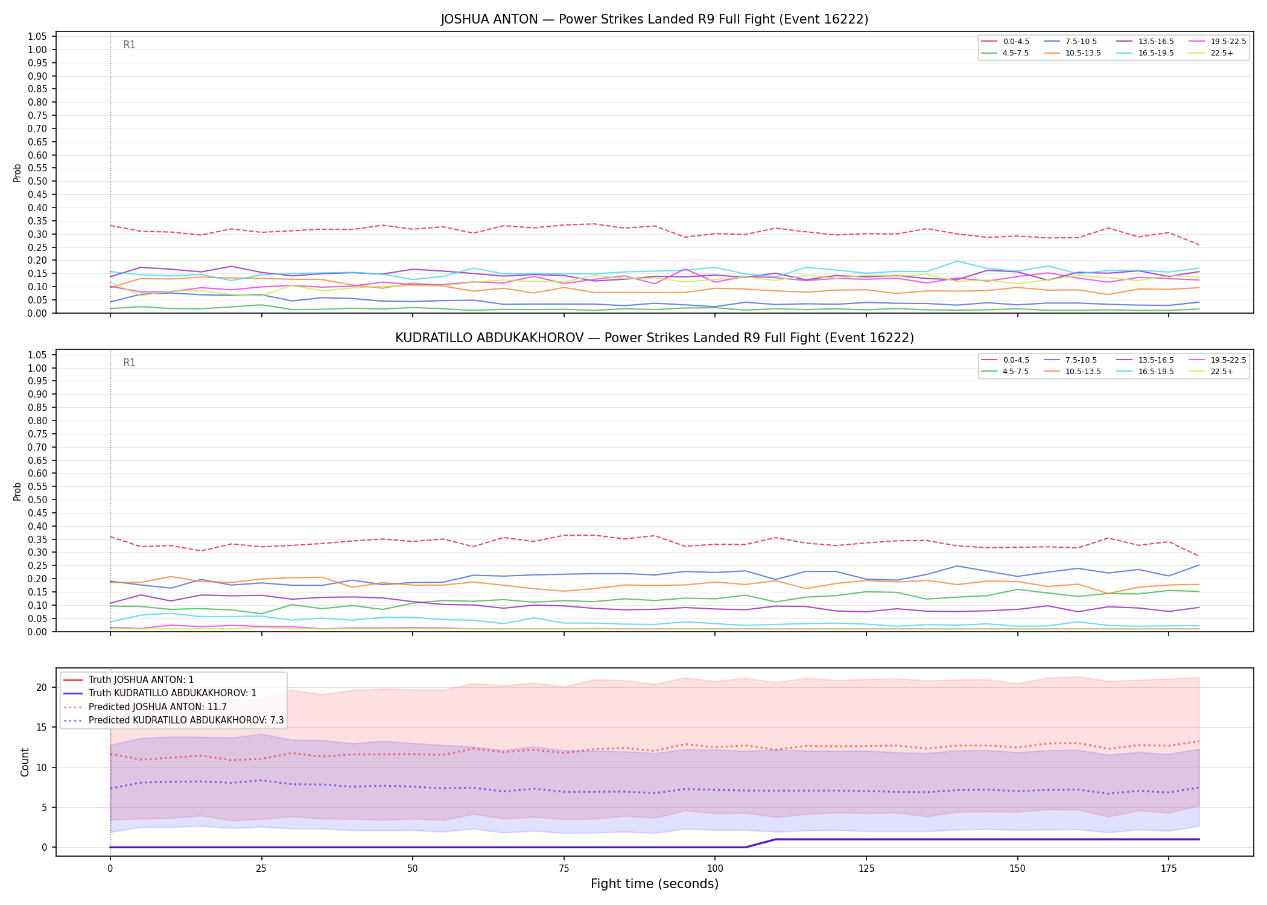This screenshot has height=905, width=1267.
Task: Click the Truth JOSHUA ANTON: 1 legend entry
Action: 129,680
